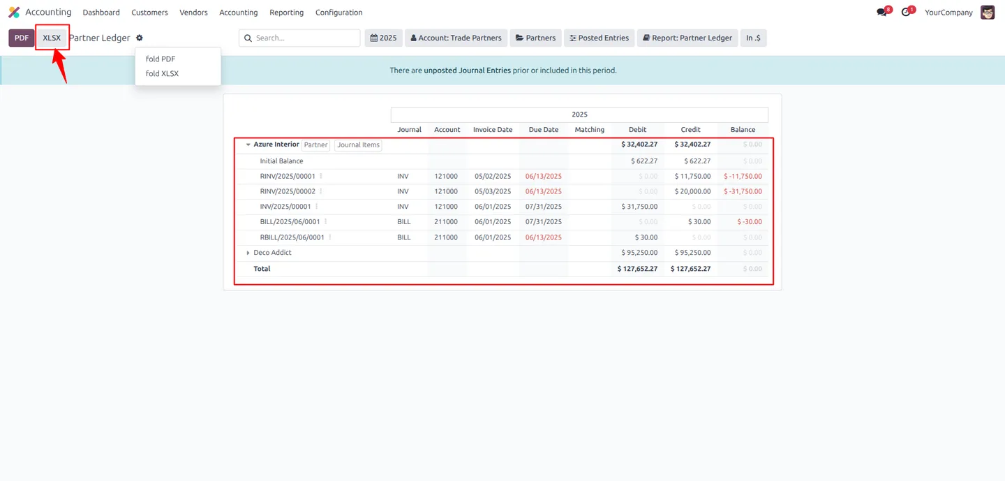
Task: Open the gear menu beside Partner Ledger
Action: pyautogui.click(x=140, y=38)
